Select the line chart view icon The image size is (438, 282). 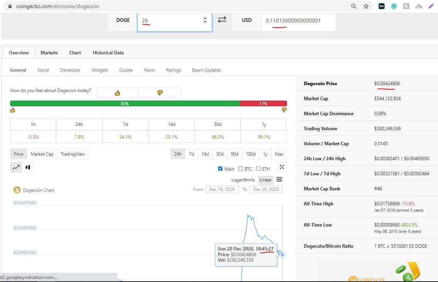[x=16, y=167]
